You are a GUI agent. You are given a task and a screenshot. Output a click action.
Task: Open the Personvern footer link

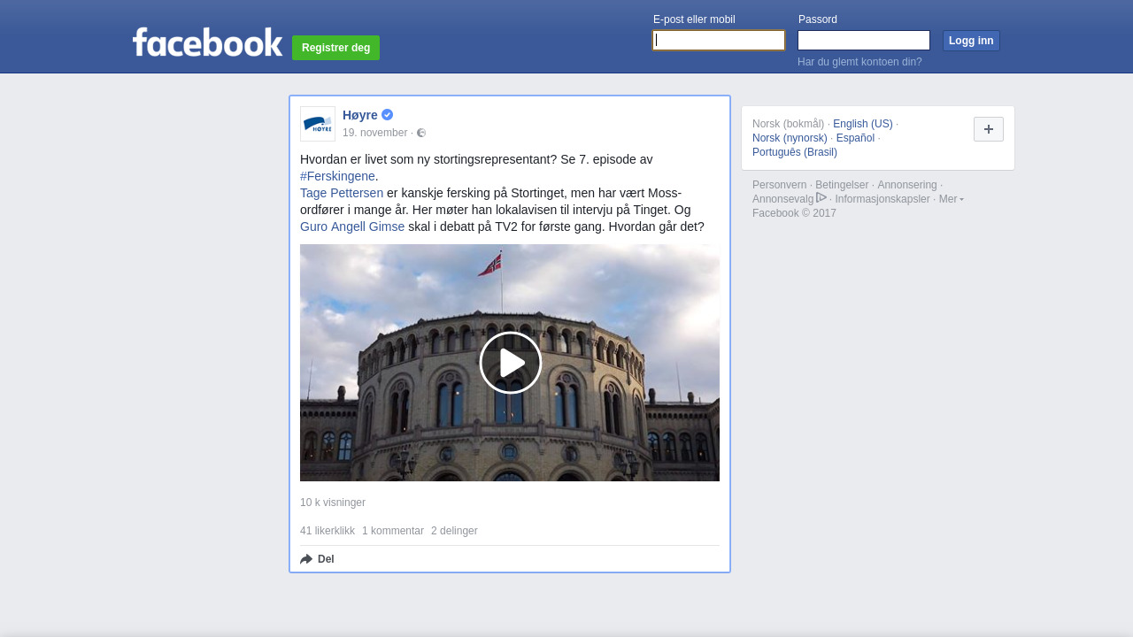pos(779,185)
